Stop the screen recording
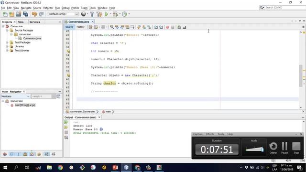 click(x=296, y=148)
